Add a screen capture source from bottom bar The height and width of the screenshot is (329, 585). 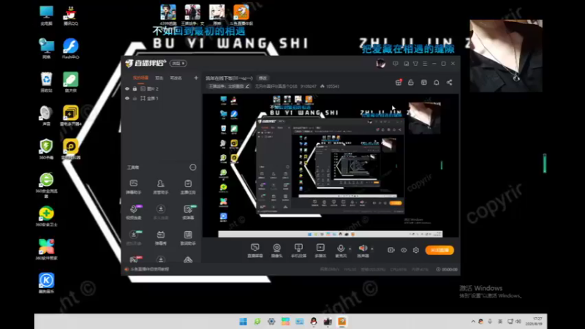pos(255,250)
